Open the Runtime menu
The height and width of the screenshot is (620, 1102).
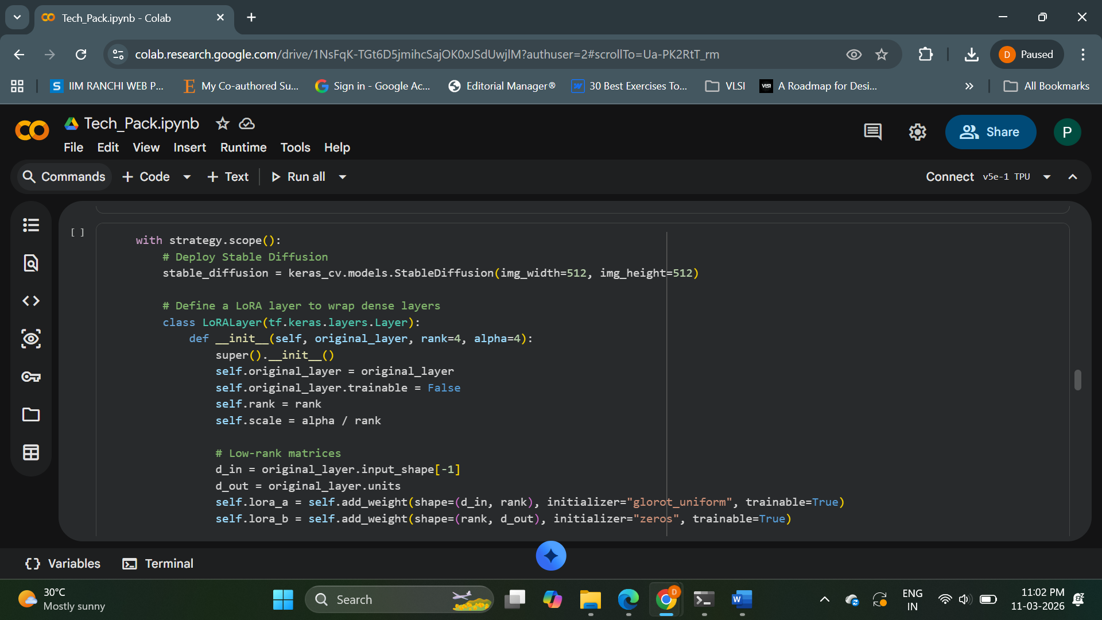tap(243, 148)
